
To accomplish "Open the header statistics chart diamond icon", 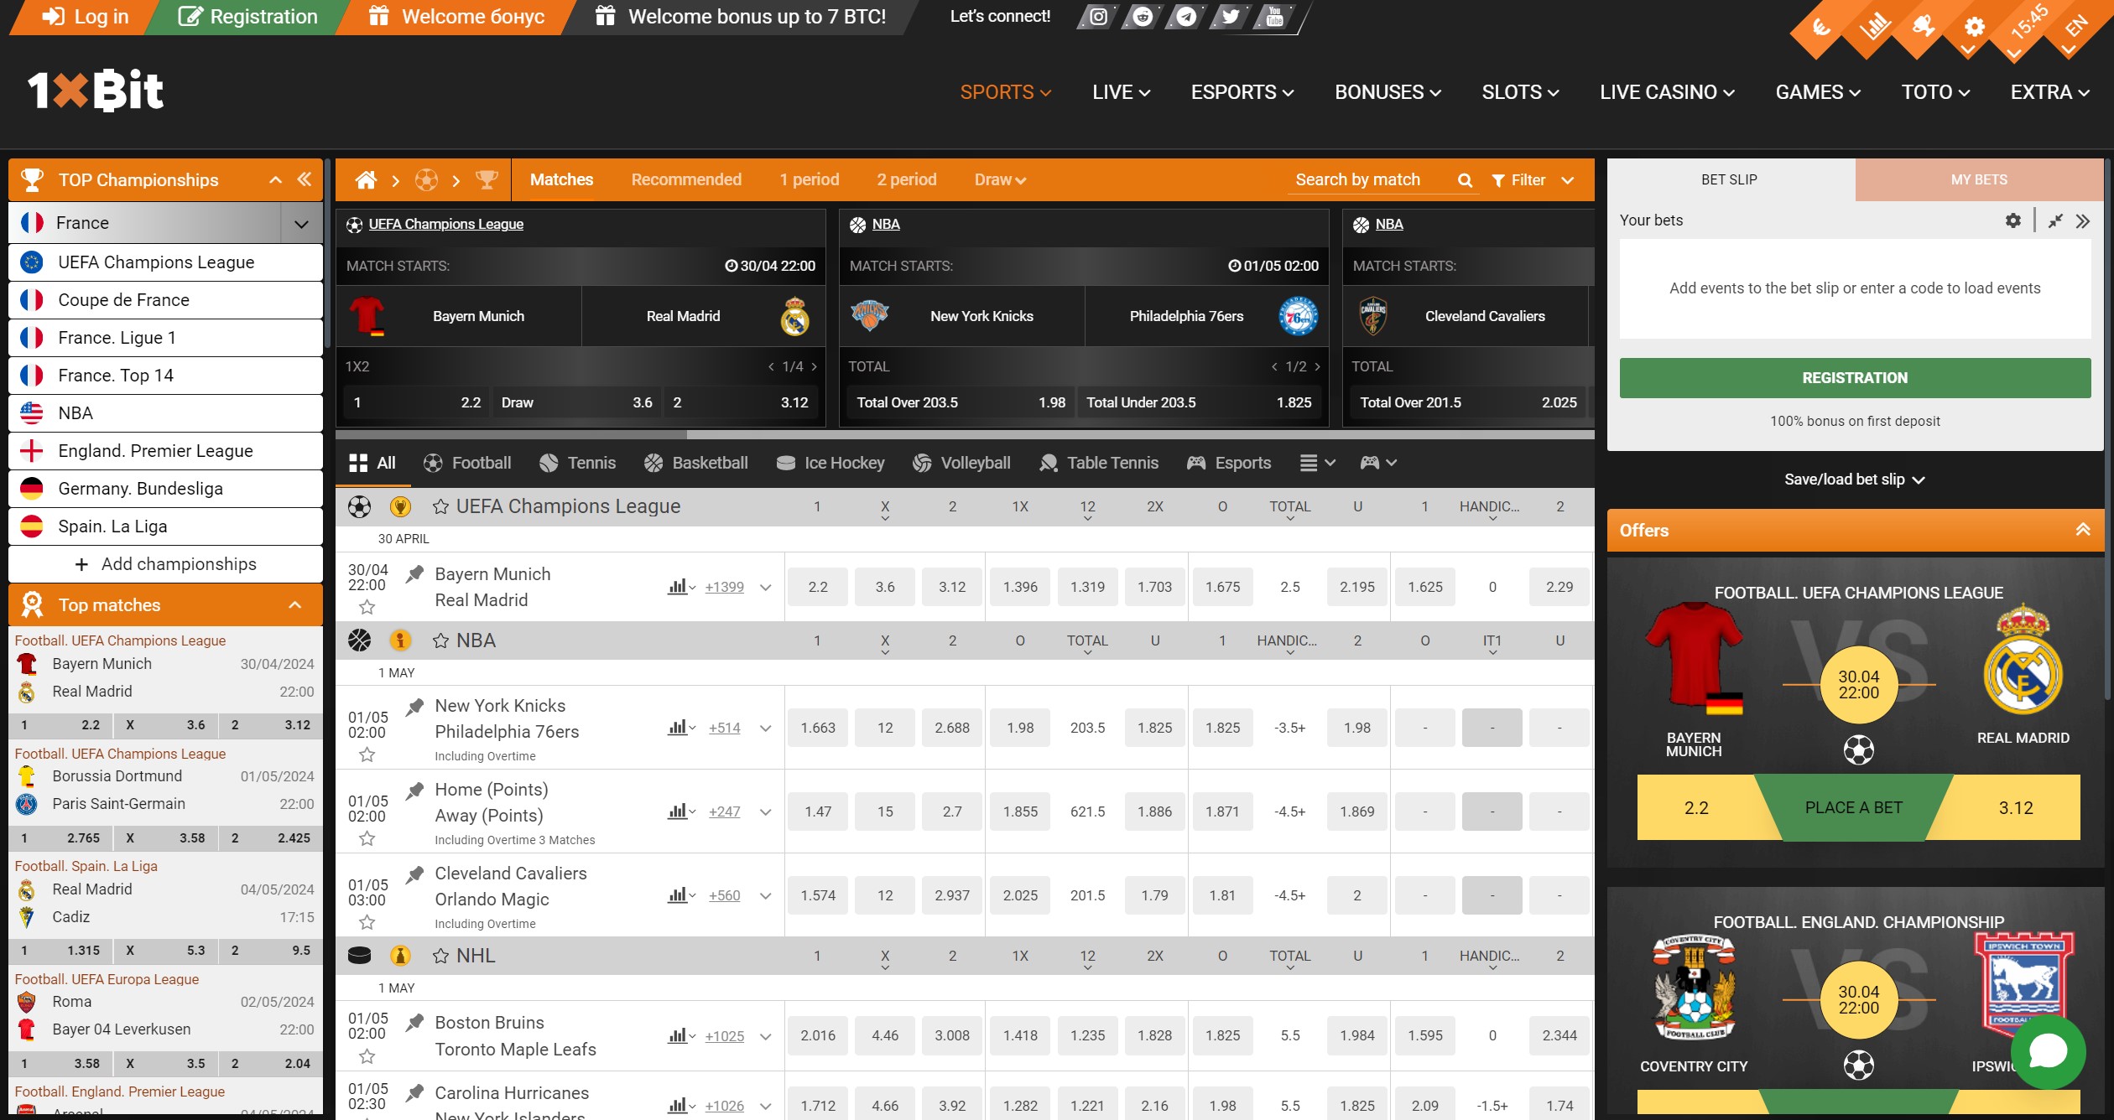I will point(1873,27).
